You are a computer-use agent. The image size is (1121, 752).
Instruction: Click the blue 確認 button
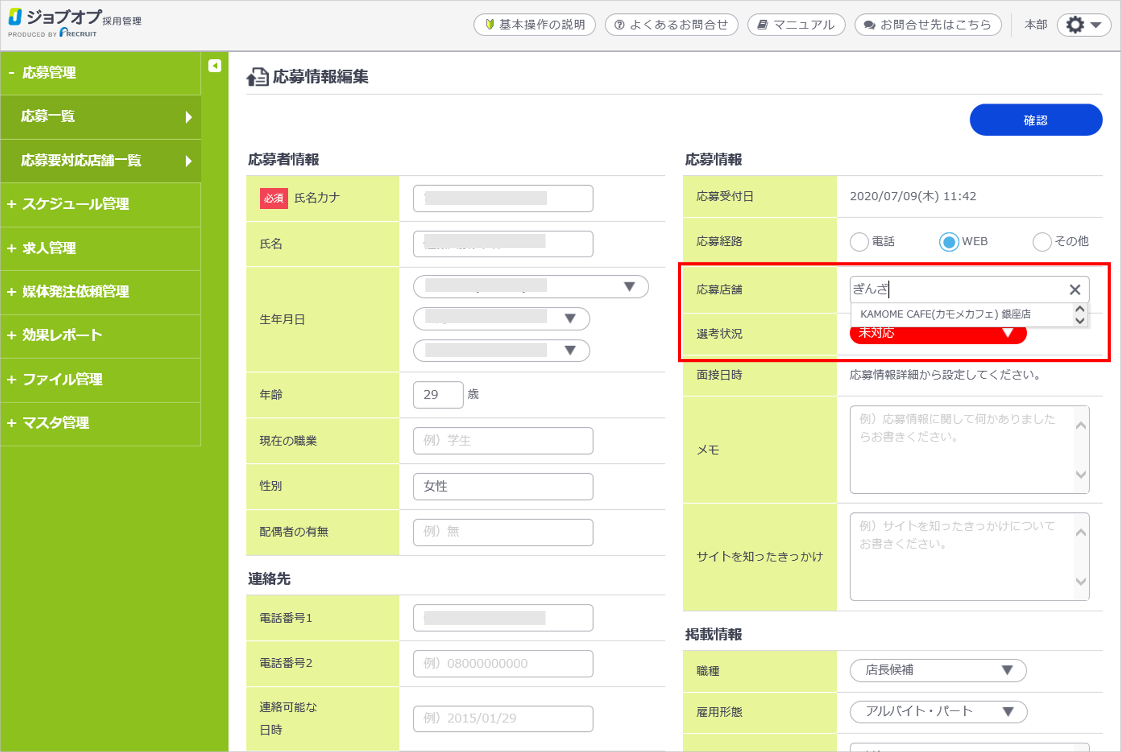(x=1035, y=120)
